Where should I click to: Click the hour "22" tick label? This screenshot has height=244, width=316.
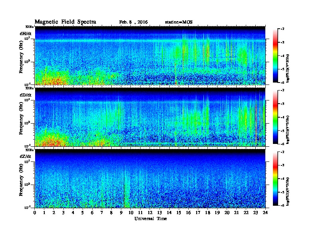tap(246, 213)
